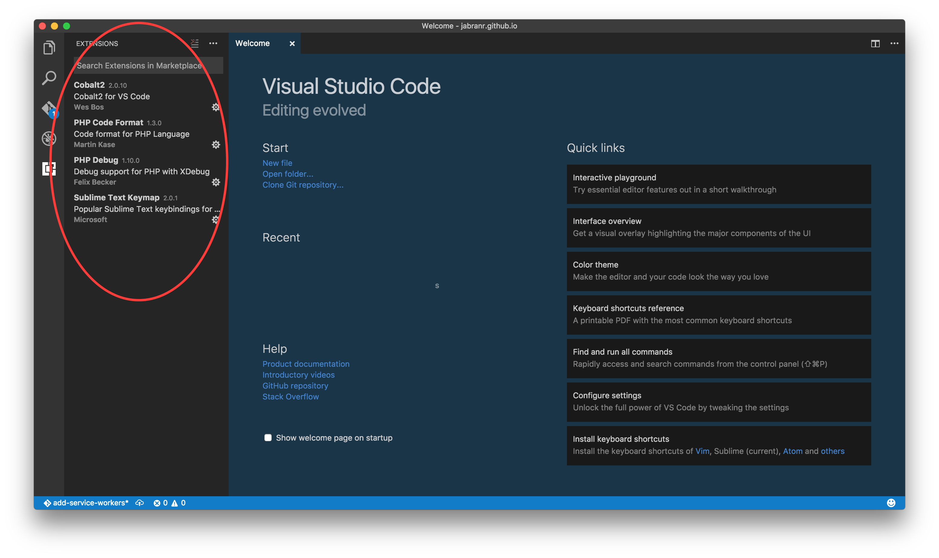Open the Cobalt2 extension gear menu
The height and width of the screenshot is (558, 939).
point(215,107)
